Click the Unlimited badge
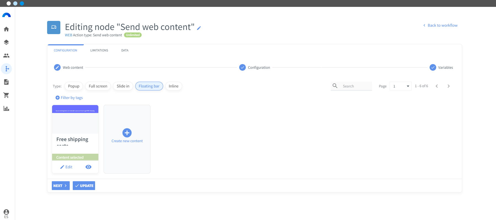Viewport: 496px width, 220px height. [x=133, y=35]
